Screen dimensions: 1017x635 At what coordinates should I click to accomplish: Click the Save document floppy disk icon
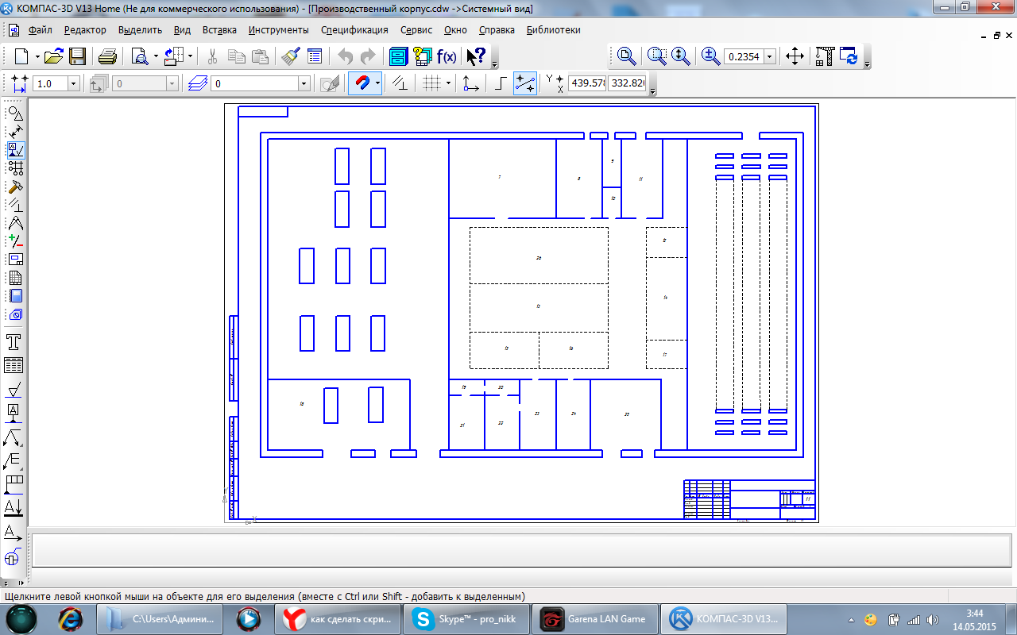coord(77,56)
